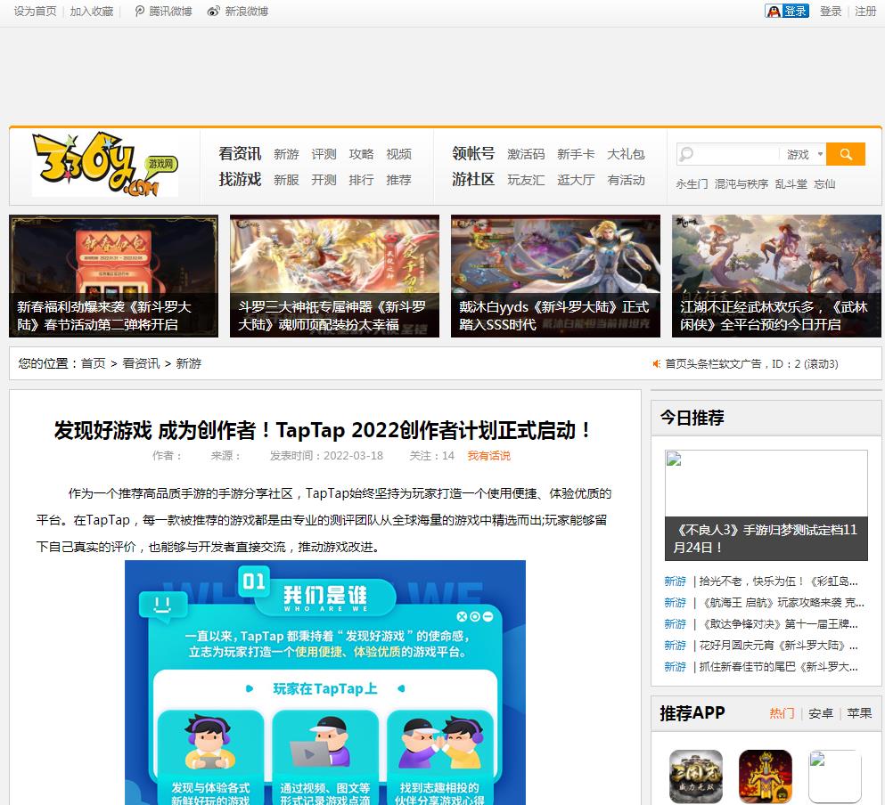Open the 激活码 nav link

tap(526, 154)
